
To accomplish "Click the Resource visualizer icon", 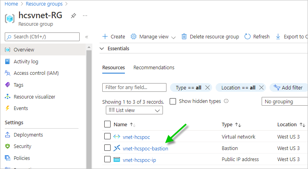I will 8,97.
